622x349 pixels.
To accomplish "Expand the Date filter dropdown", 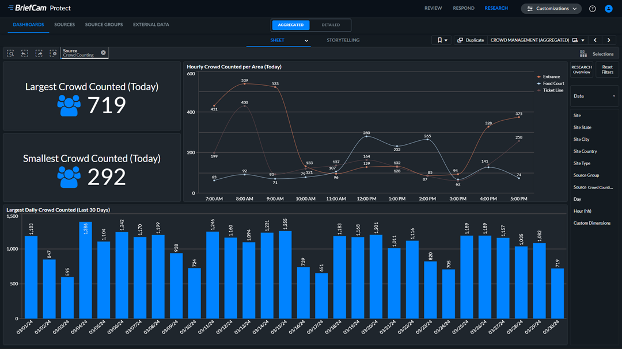I will tap(594, 96).
